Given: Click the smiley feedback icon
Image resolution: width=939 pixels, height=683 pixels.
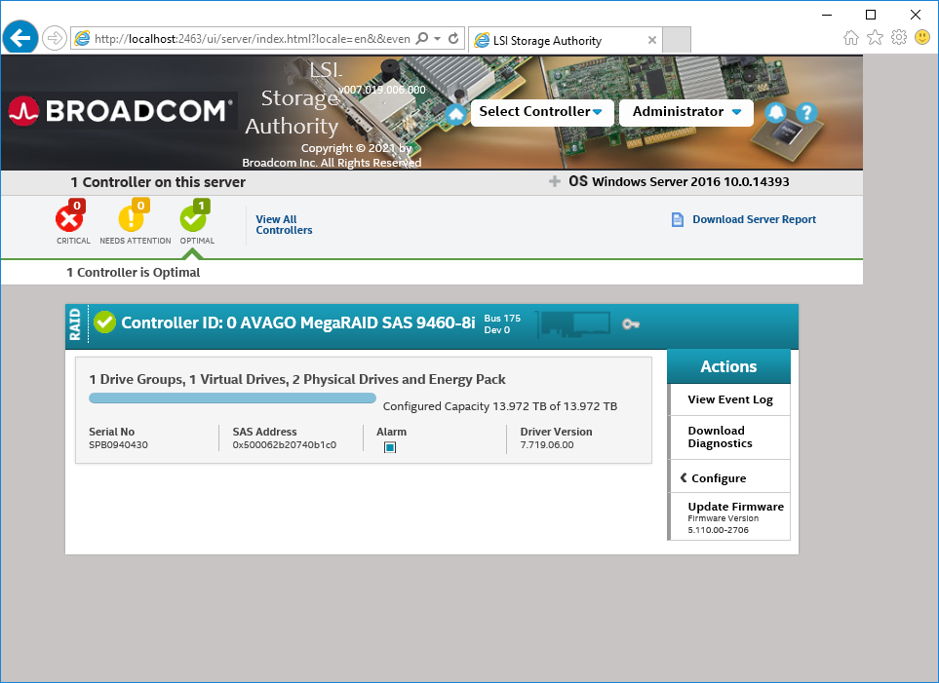Looking at the screenshot, I should pos(922,38).
